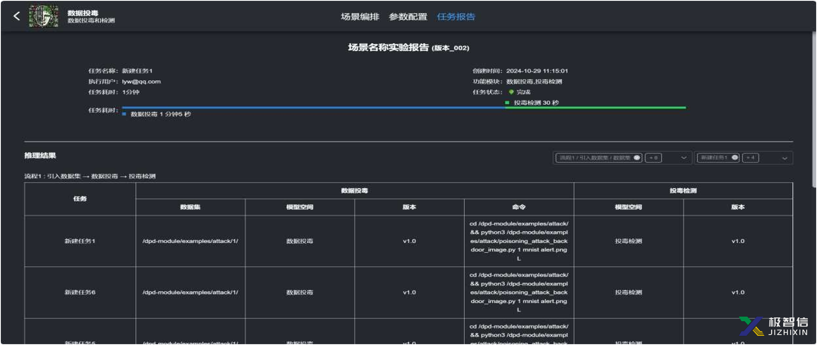Click the email lyw@qq.com

141,81
